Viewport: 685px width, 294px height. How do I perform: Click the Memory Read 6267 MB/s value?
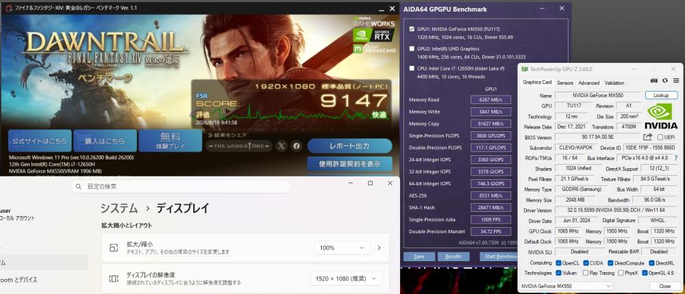click(x=490, y=99)
